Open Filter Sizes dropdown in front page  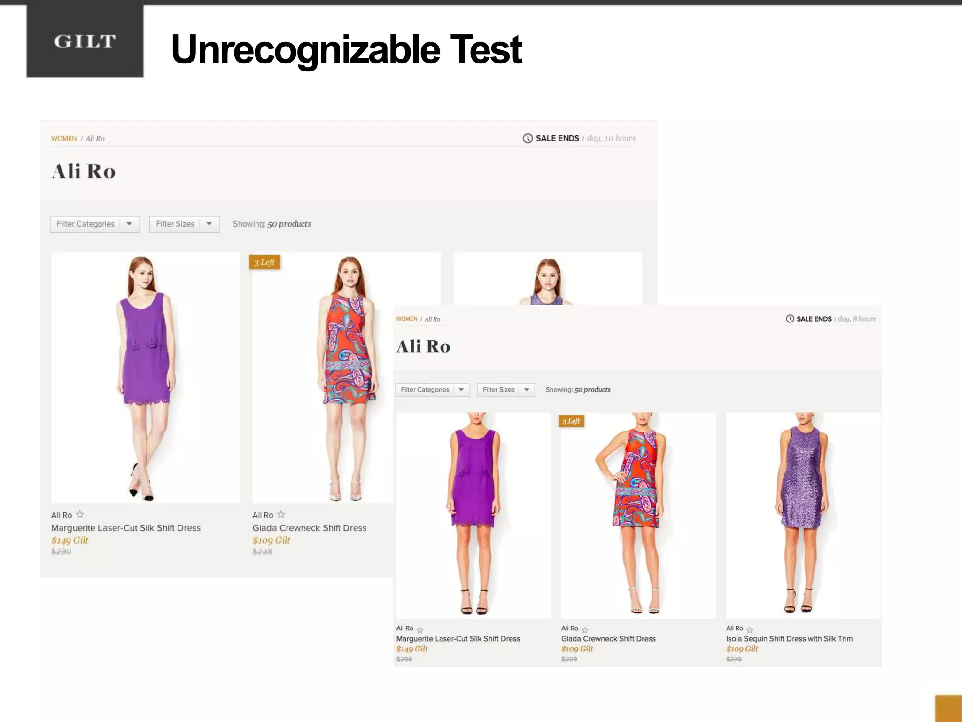(x=506, y=390)
